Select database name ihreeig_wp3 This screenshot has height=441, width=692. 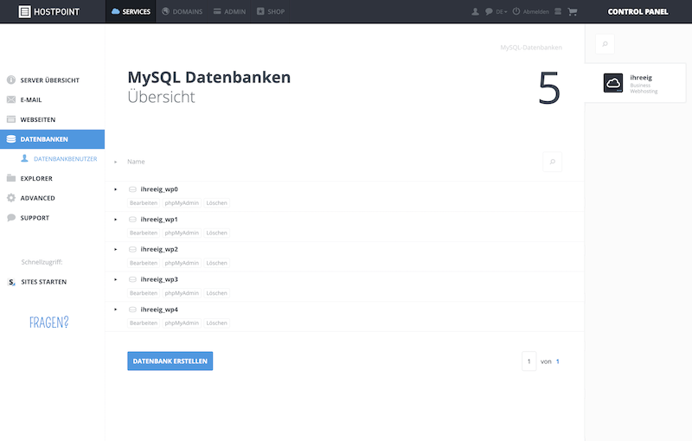[x=159, y=279]
